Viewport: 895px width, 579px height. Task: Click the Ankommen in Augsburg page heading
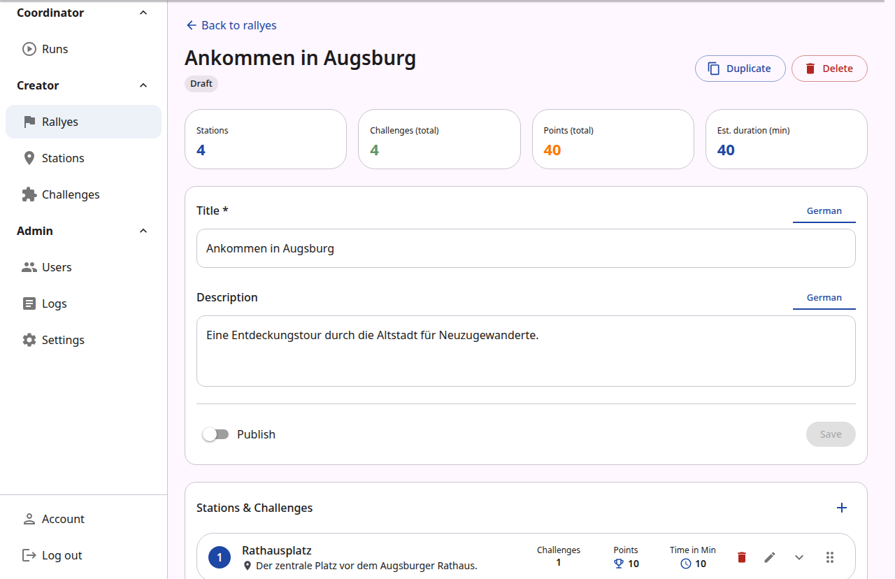[x=301, y=57]
